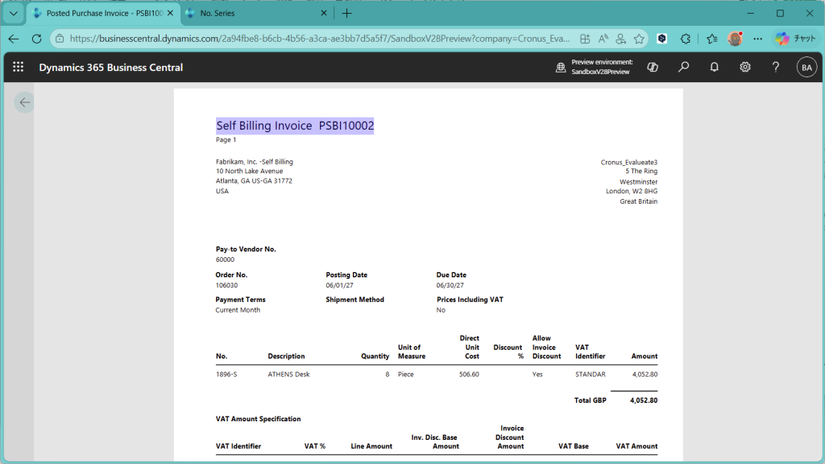Open the BA user account menu

coord(806,68)
